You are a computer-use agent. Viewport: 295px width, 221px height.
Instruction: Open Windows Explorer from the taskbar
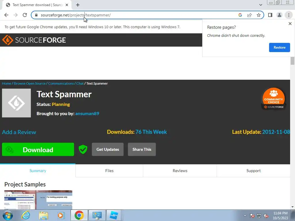click(x=44, y=215)
